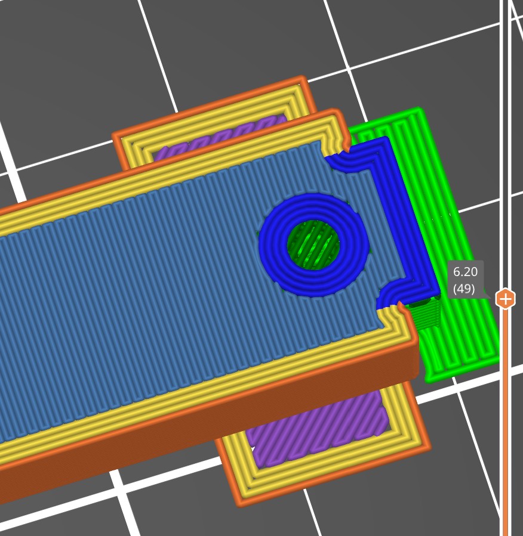
Task: Click the orange plus layer slider handle
Action: 505,298
